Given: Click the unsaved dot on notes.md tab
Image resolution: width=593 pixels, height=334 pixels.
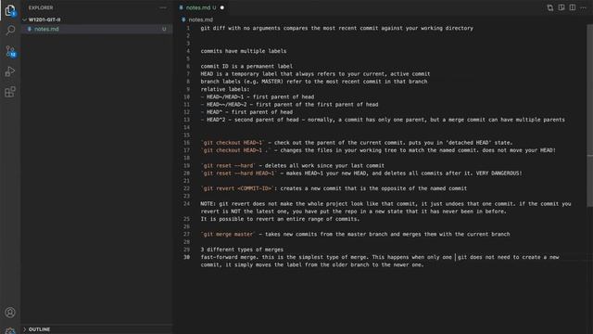Looking at the screenshot, I should pyautogui.click(x=222, y=7).
